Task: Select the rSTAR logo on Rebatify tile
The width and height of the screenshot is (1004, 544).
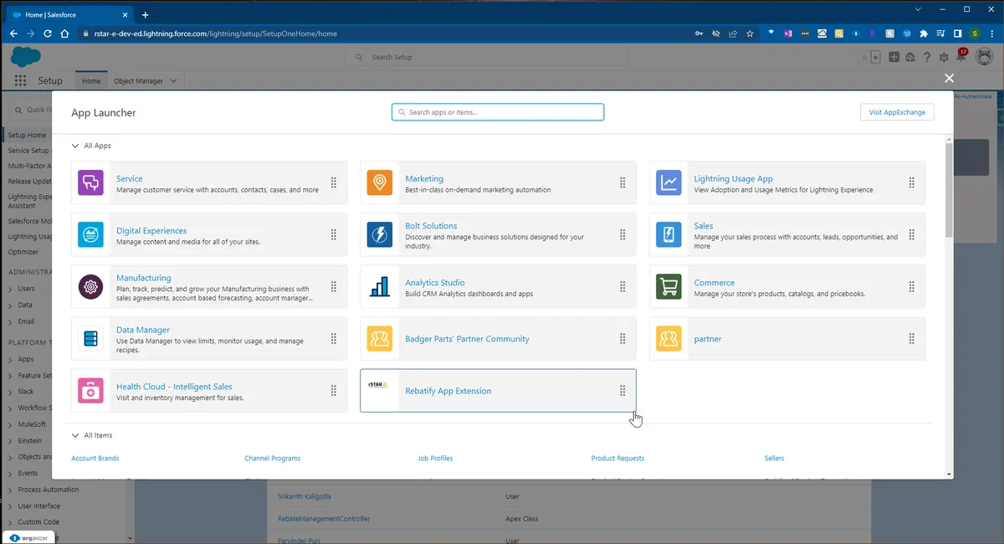Action: click(379, 385)
